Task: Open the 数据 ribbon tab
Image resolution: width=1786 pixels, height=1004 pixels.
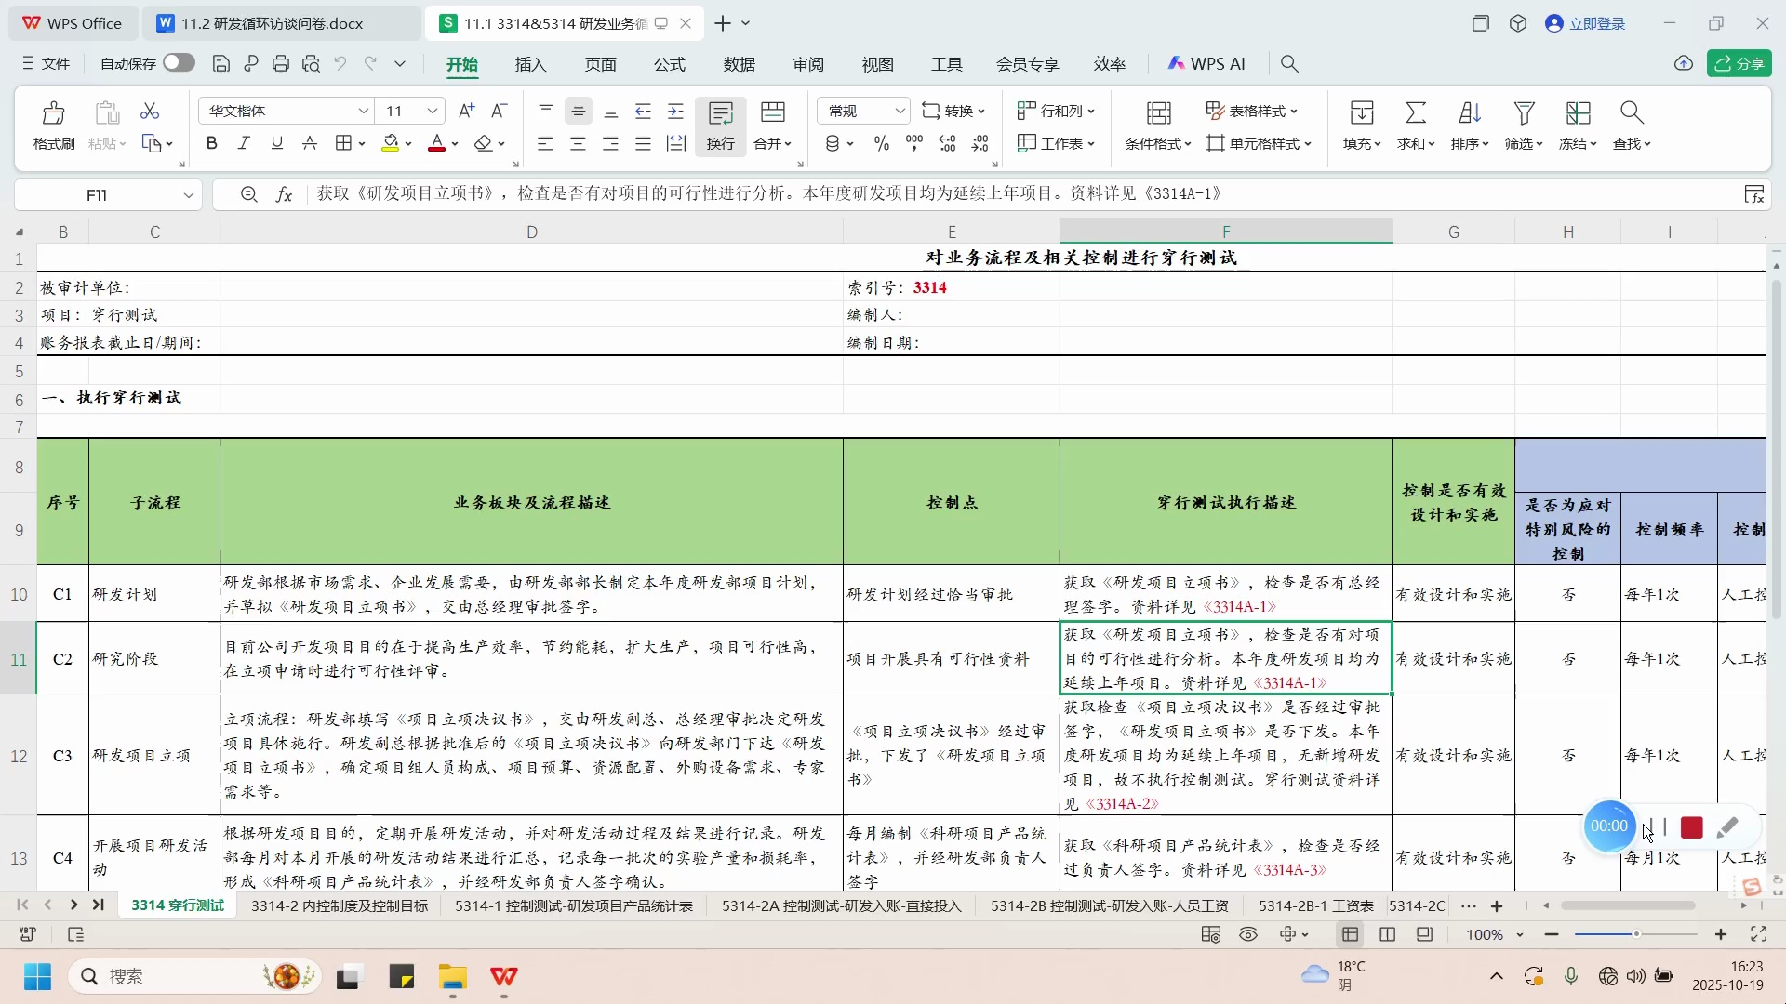Action: click(x=739, y=63)
